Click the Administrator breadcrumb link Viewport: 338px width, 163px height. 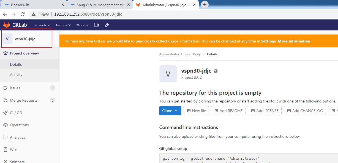(169, 54)
